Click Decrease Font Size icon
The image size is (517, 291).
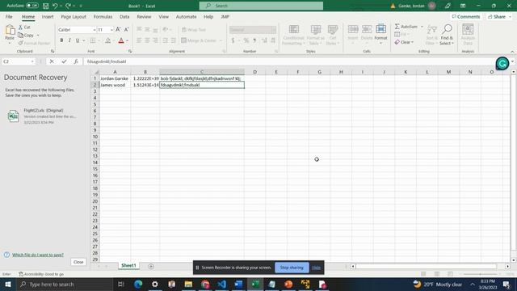click(126, 29)
